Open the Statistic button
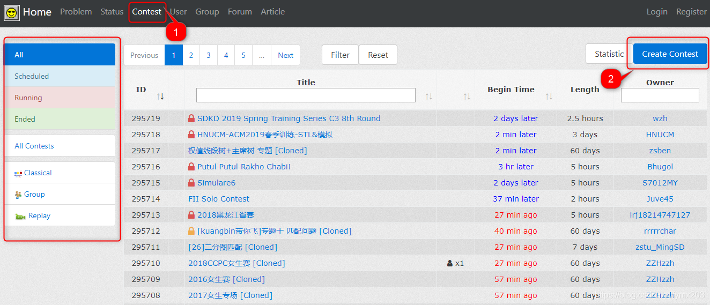710x305 pixels. pos(609,54)
